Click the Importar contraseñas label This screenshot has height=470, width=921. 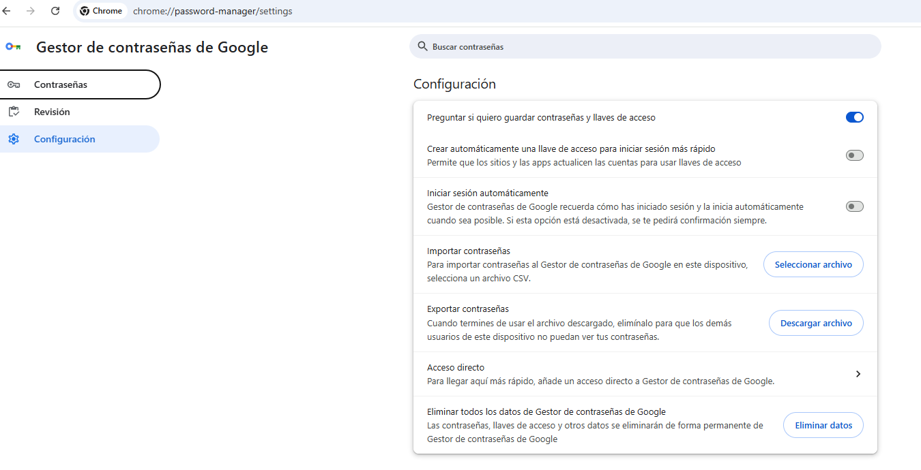click(x=469, y=251)
